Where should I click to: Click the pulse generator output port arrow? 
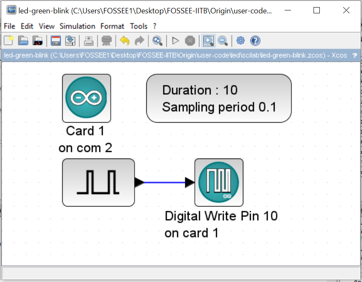139,182
